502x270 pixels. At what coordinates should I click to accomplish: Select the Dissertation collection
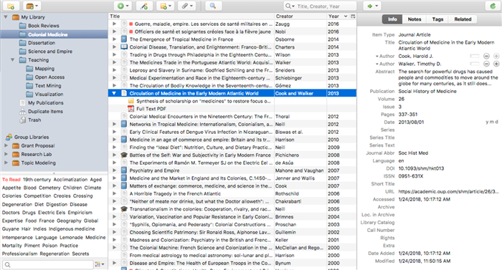[42, 43]
